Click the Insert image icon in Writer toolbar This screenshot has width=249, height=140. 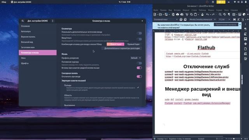pyautogui.click(x=240, y=15)
